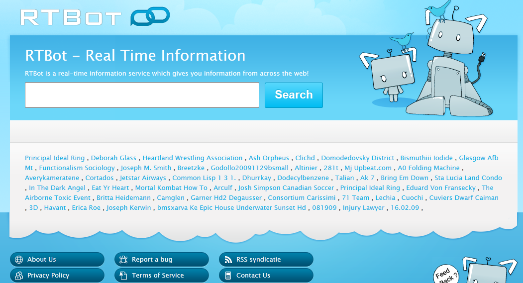This screenshot has width=523, height=283.
Task: Open Bismuthiii Iodide link
Action: (x=426, y=158)
